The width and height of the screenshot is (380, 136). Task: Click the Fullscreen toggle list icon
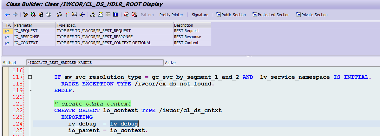tap(108, 15)
